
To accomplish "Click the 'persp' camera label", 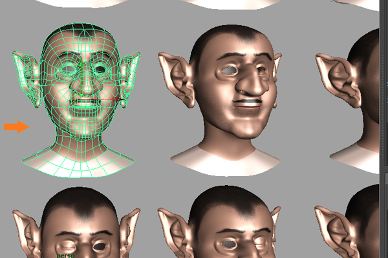I will coord(65,255).
